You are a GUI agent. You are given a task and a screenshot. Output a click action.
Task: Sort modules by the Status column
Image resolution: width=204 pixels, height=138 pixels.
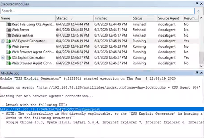pyautogui.click(x=144, y=18)
